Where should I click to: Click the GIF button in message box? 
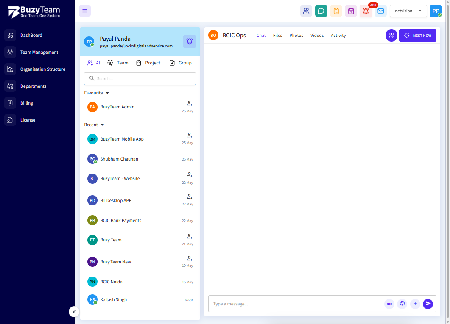pyautogui.click(x=389, y=304)
